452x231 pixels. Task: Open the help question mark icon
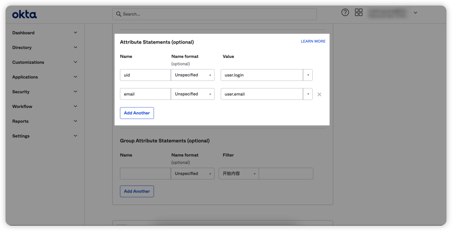[345, 13]
